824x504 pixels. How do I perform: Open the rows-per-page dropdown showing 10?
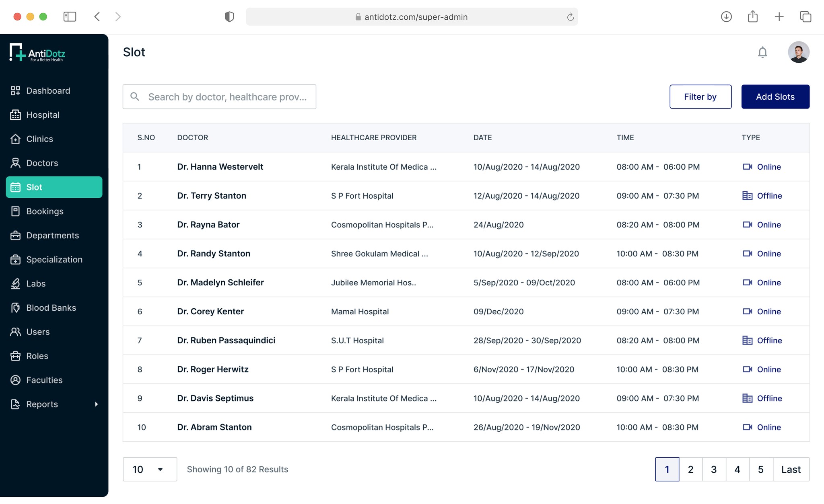[x=150, y=469]
